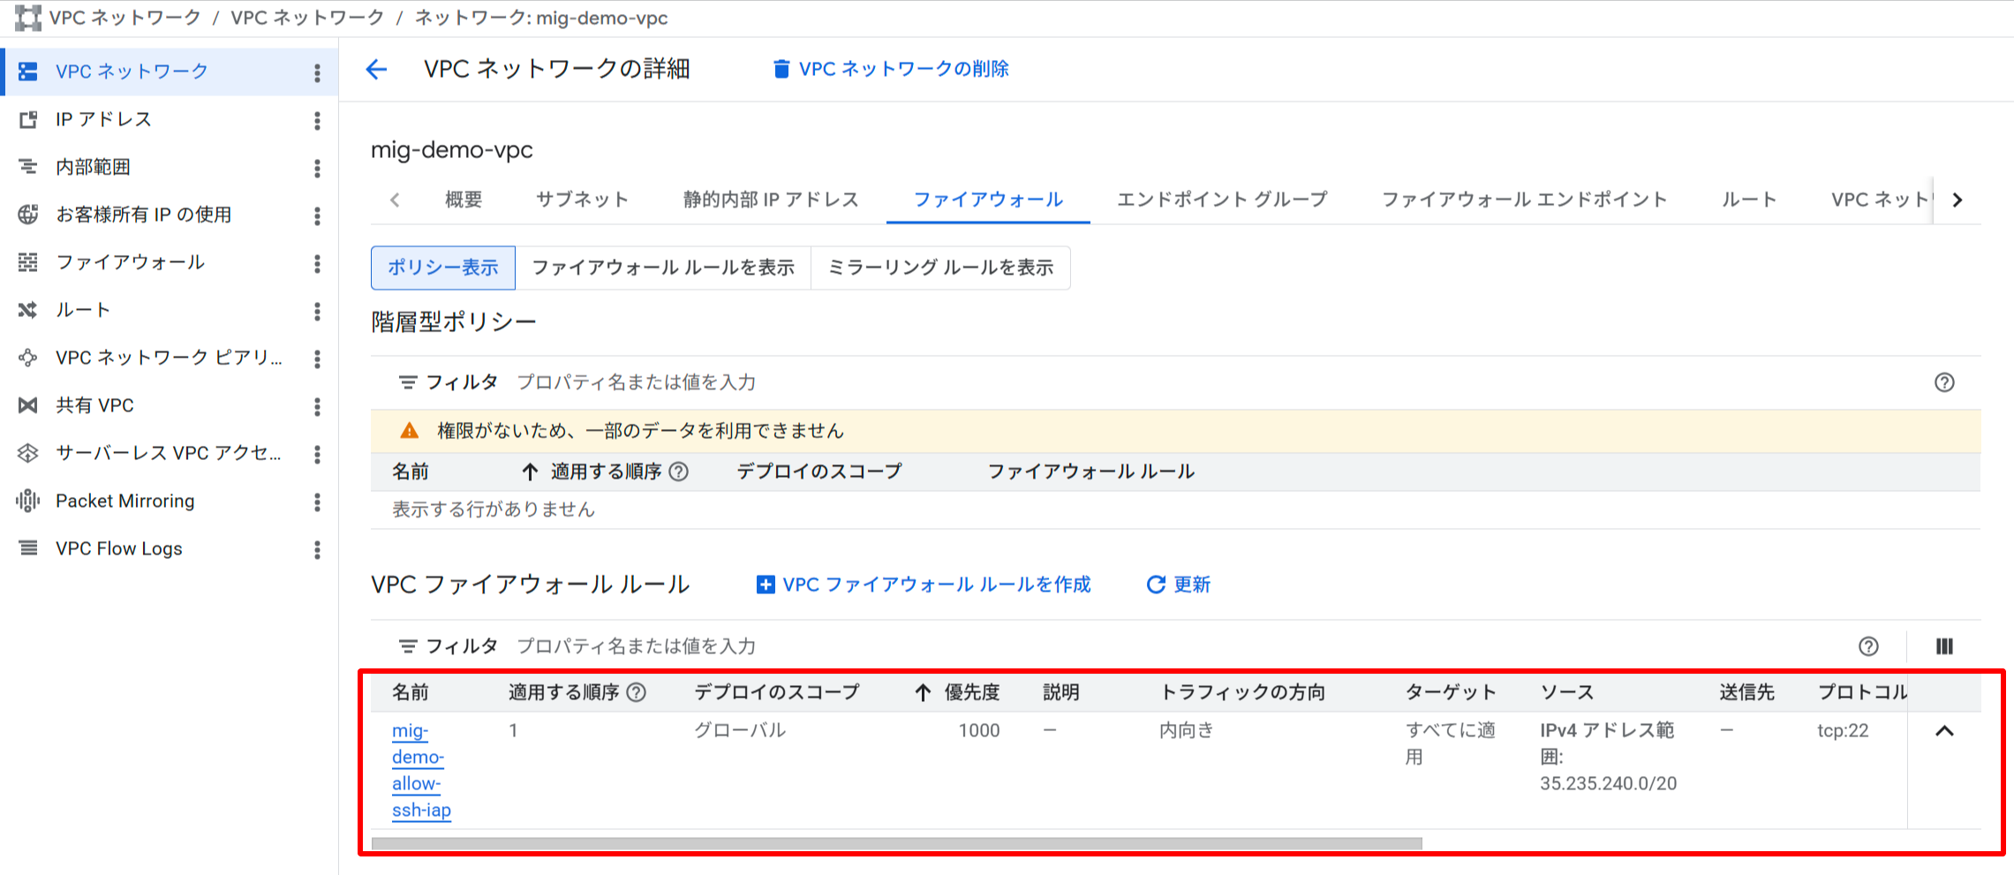The width and height of the screenshot is (2014, 875).
Task: Click VPC ネットワークの削除 button
Action: pyautogui.click(x=891, y=69)
